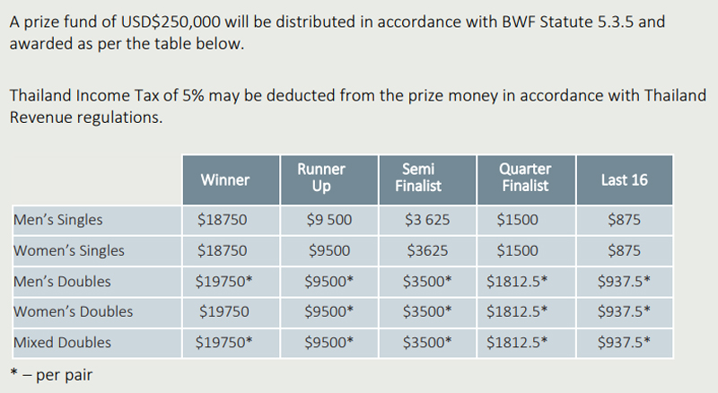Click the "* – per pair" footnote
Viewport: 718px width, 393px height.
(x=51, y=374)
